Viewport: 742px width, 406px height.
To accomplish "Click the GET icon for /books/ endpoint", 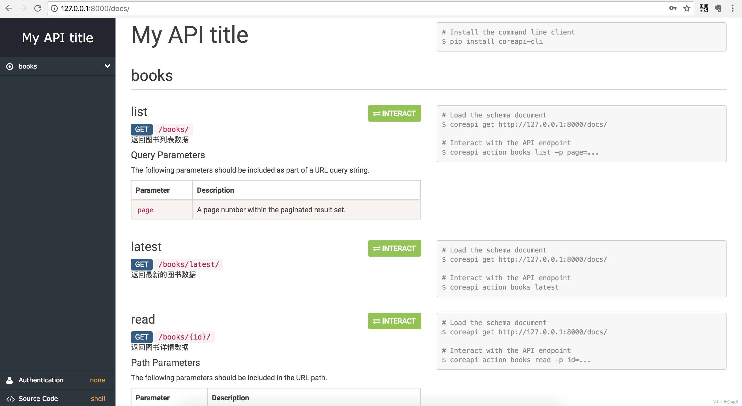I will click(x=141, y=130).
